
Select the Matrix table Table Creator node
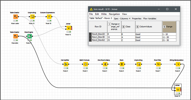pos(16,17)
